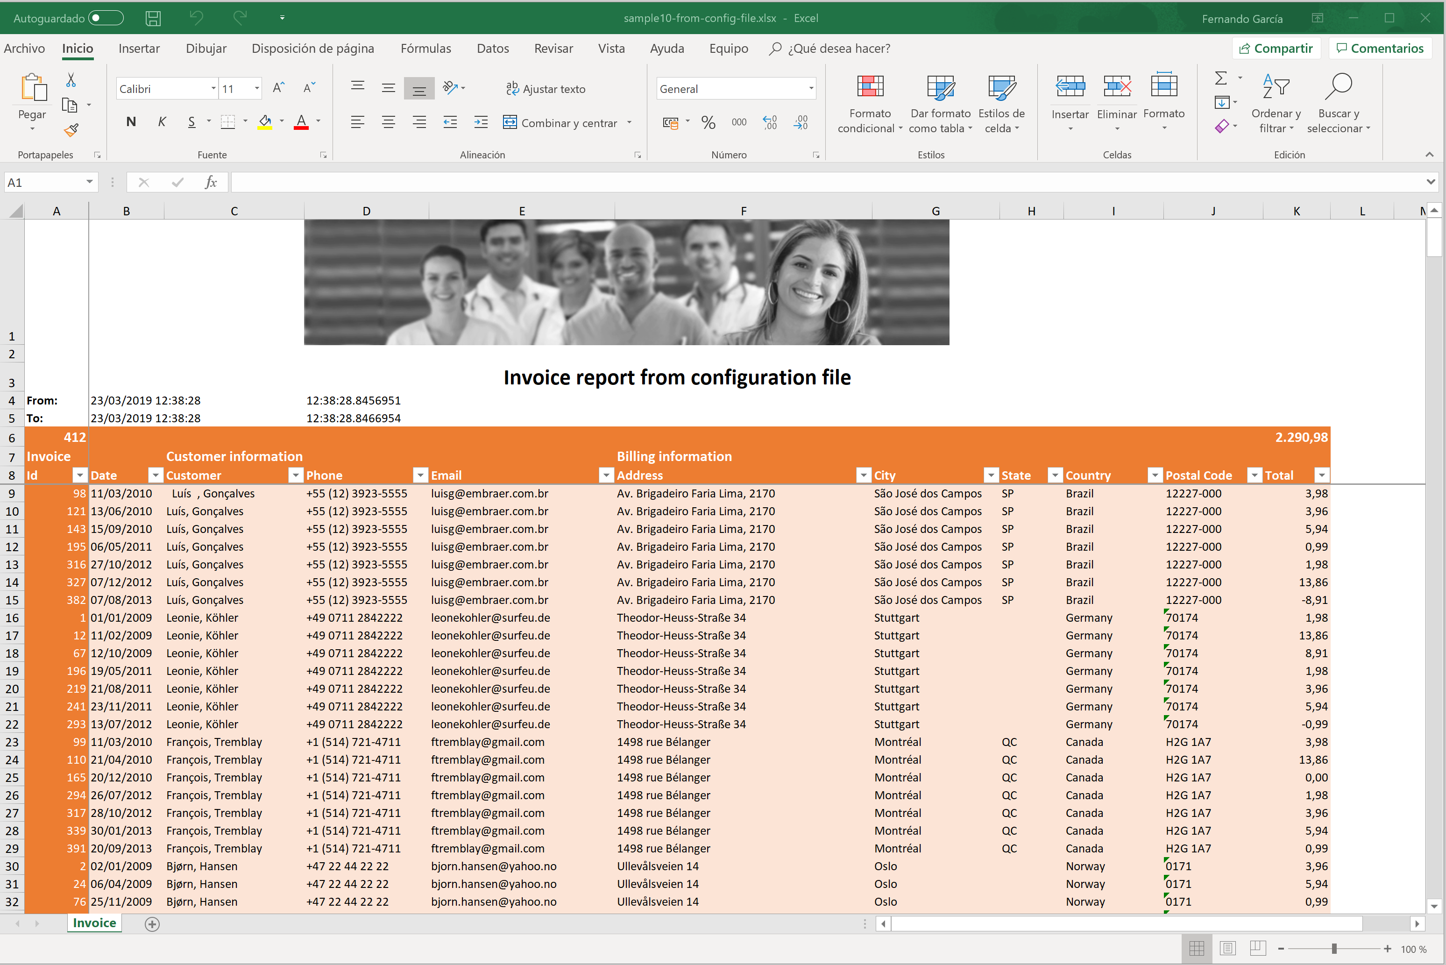
Task: Toggle Ajustar texto wrap option
Action: 545,89
